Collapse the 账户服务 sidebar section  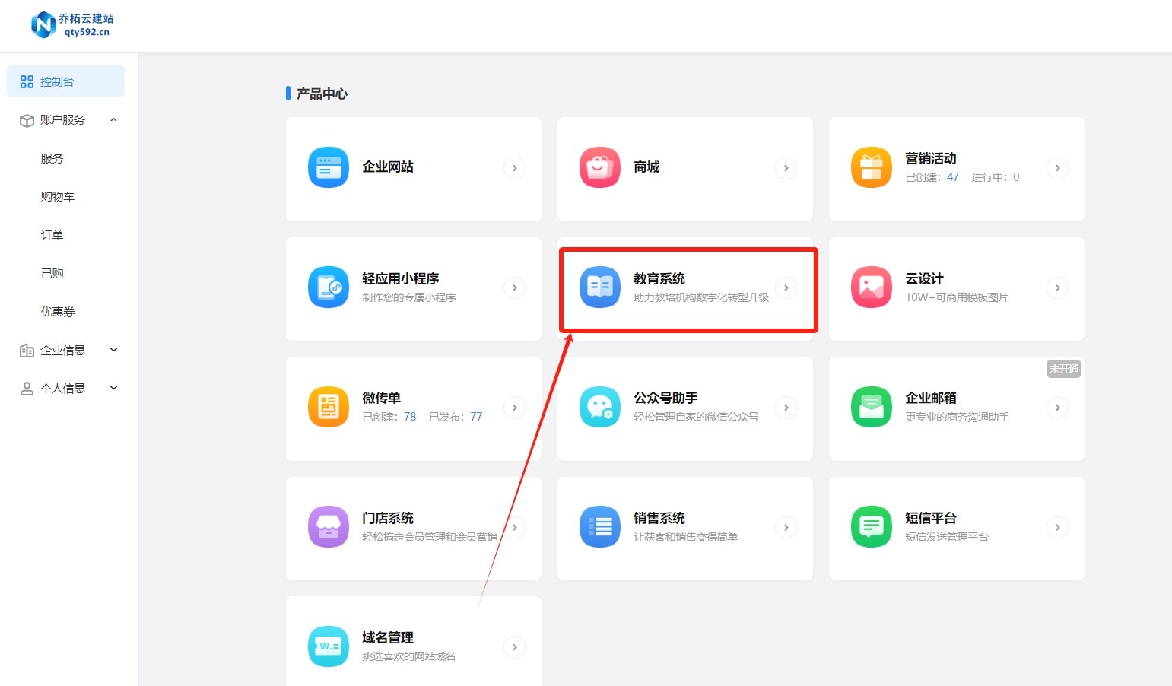click(113, 120)
